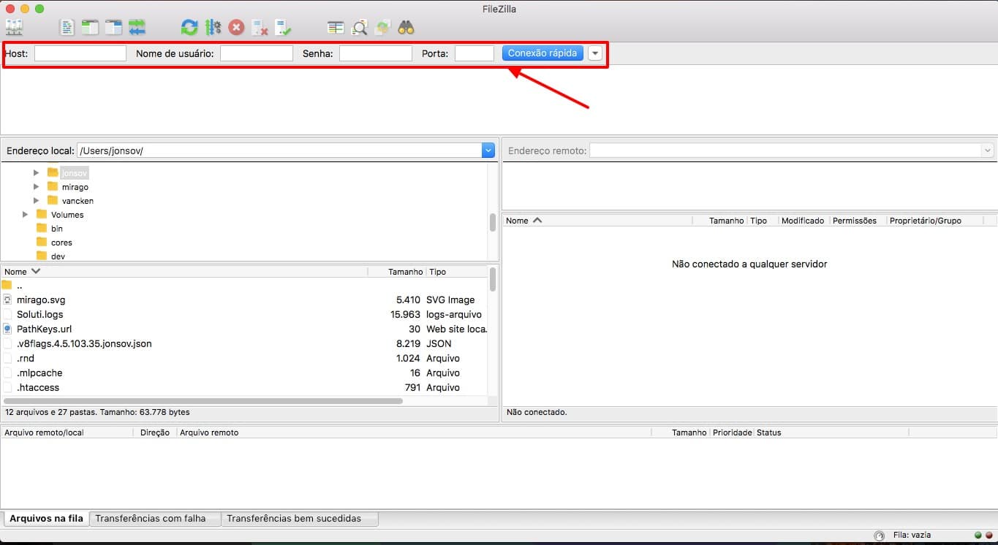Sort local files by Tipo column

[457, 271]
